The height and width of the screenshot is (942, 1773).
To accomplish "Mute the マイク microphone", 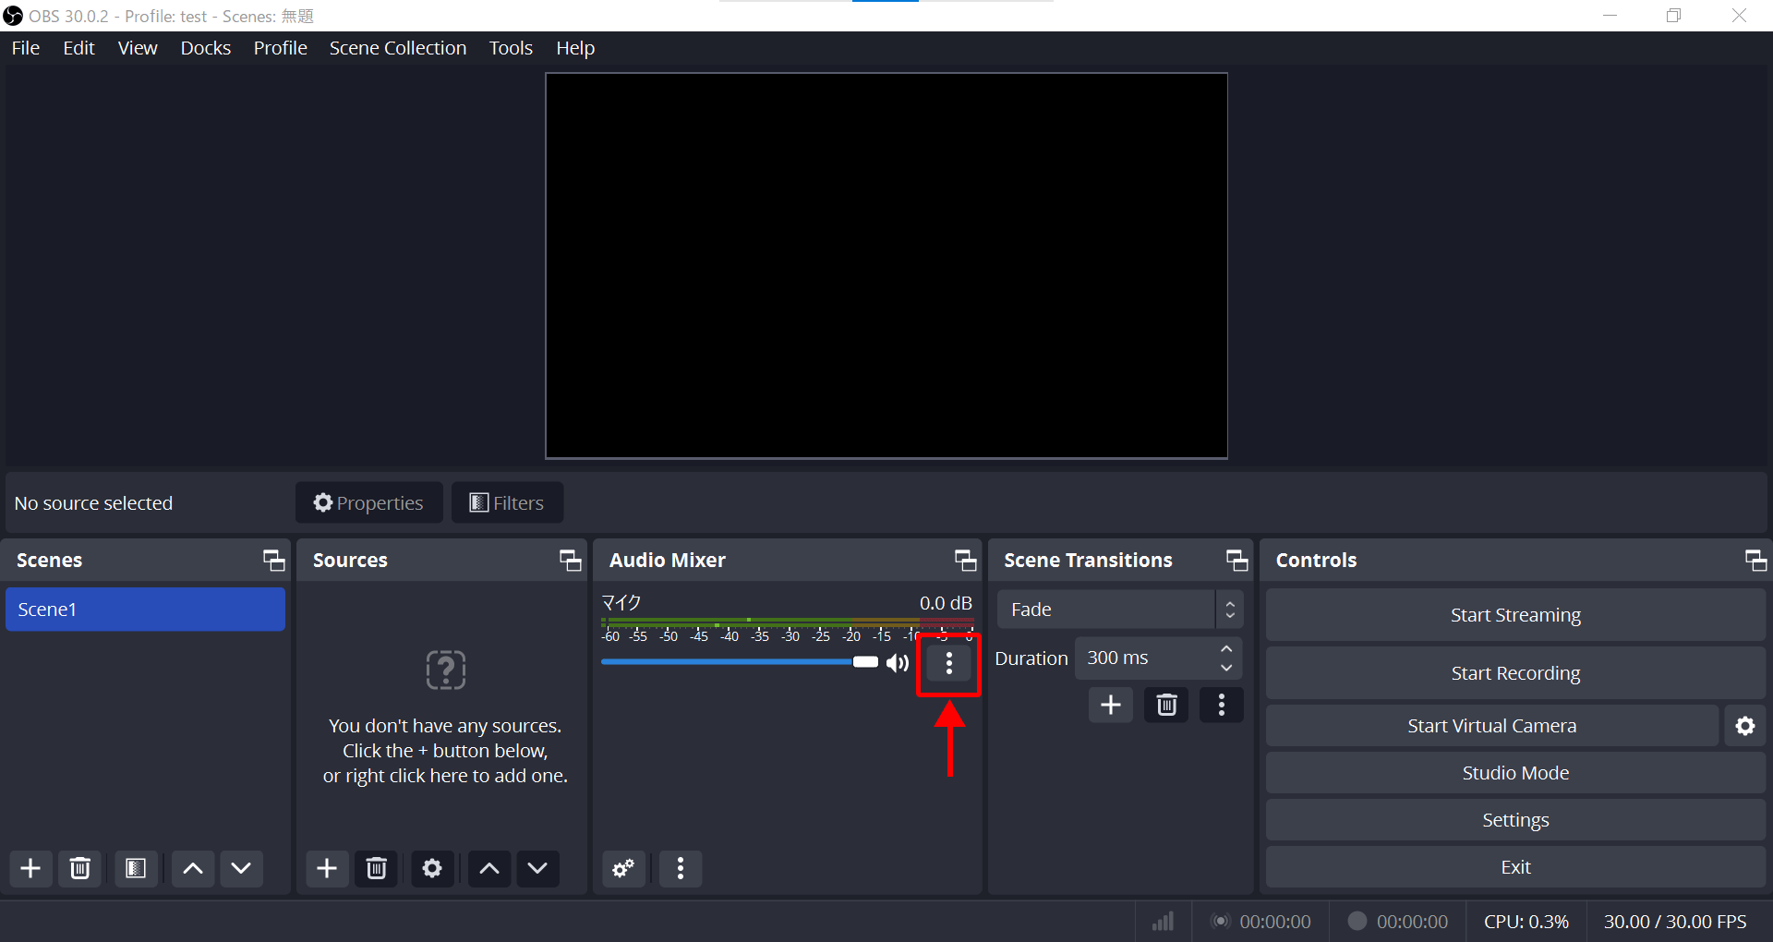I will 896,662.
